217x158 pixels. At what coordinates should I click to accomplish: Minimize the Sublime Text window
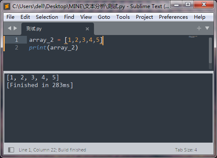coord(176,4)
